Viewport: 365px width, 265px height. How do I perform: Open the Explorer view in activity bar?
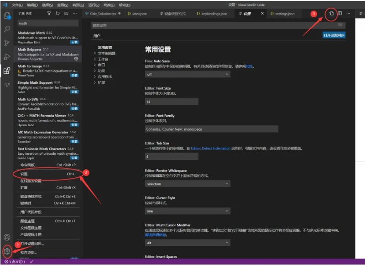(x=7, y=15)
